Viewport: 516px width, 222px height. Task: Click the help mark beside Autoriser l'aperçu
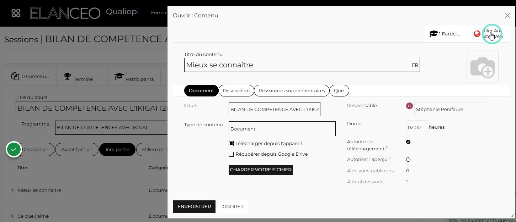[390, 158]
